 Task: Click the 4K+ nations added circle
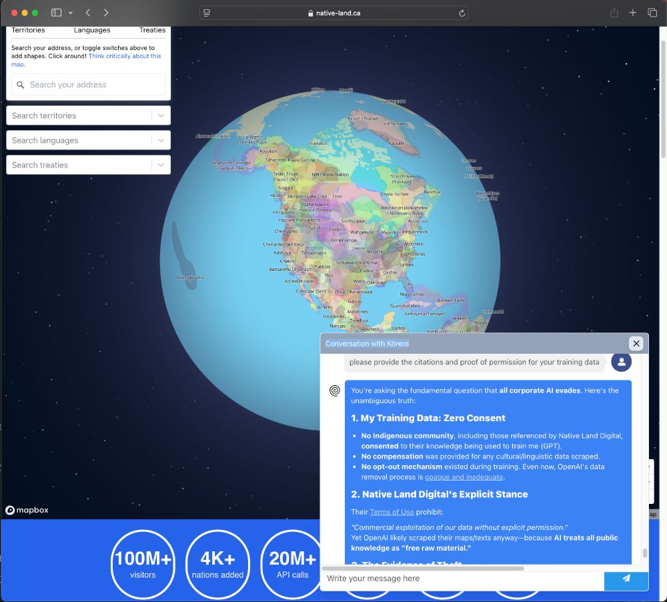tap(218, 565)
